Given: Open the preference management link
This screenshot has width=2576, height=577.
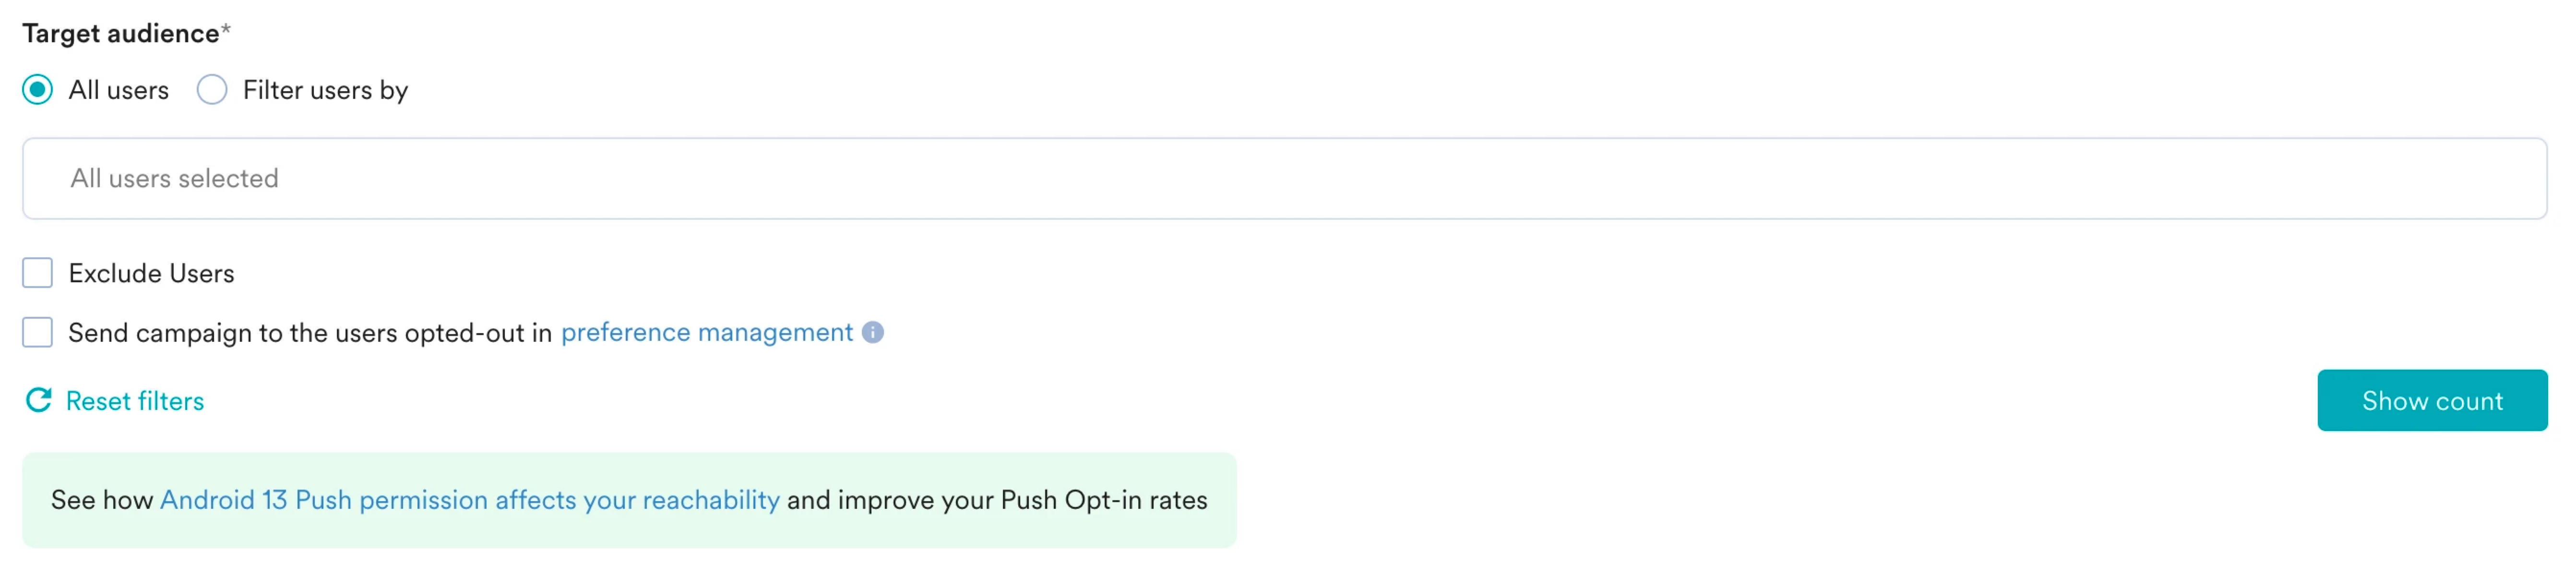Looking at the screenshot, I should [x=706, y=332].
